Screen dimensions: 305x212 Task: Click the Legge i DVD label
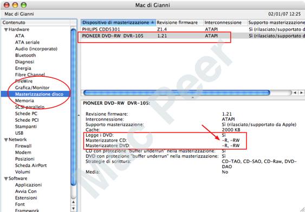100,135
